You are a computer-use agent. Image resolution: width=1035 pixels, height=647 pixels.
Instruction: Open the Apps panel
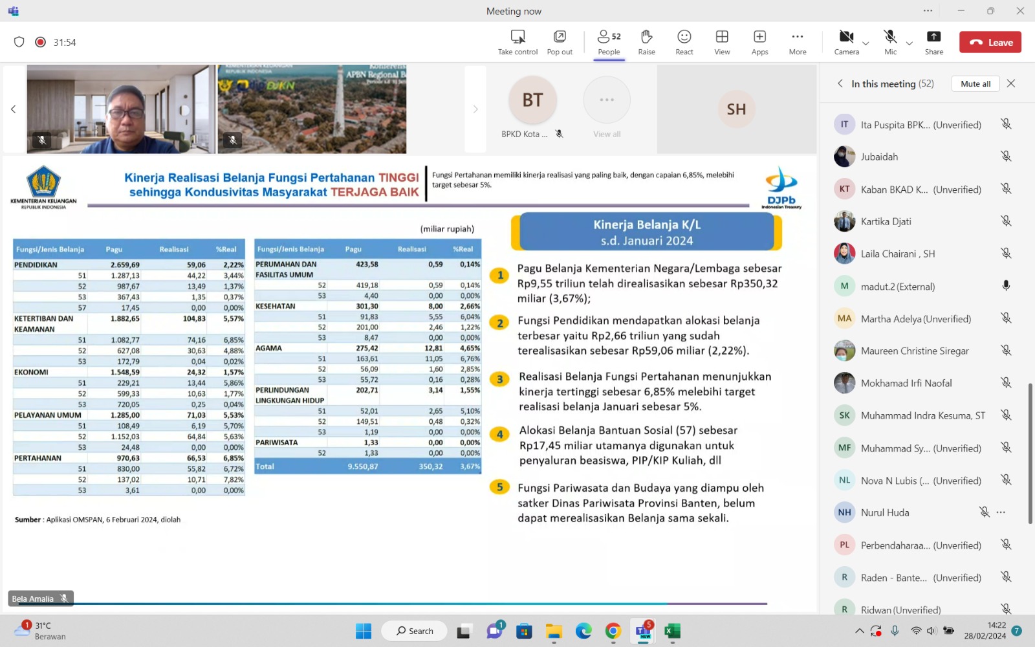[759, 37]
